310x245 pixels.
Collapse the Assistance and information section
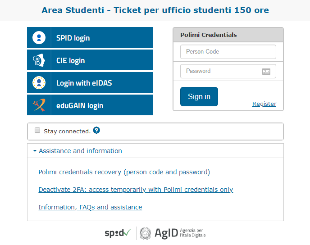pos(77,151)
